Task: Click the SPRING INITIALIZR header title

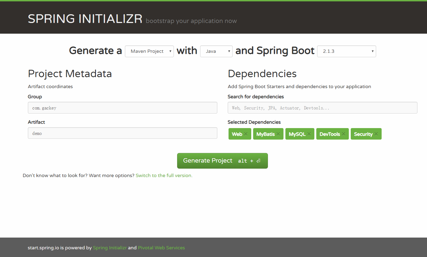Action: coord(85,19)
